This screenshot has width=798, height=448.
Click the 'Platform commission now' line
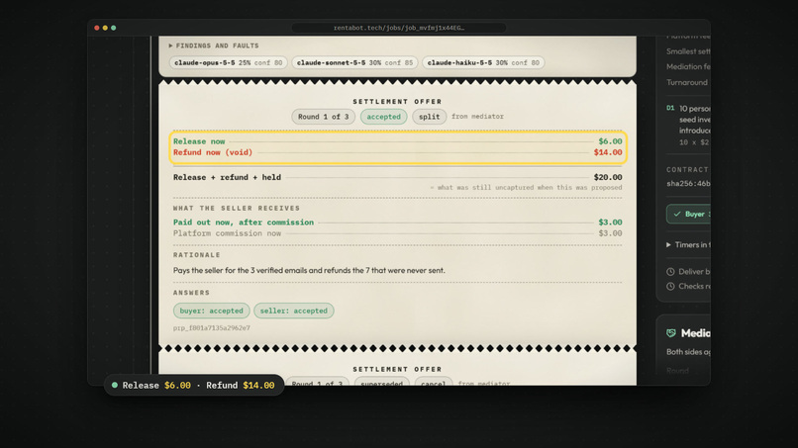pos(397,233)
